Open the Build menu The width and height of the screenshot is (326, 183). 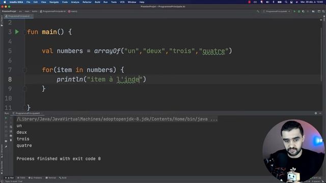(97, 2)
